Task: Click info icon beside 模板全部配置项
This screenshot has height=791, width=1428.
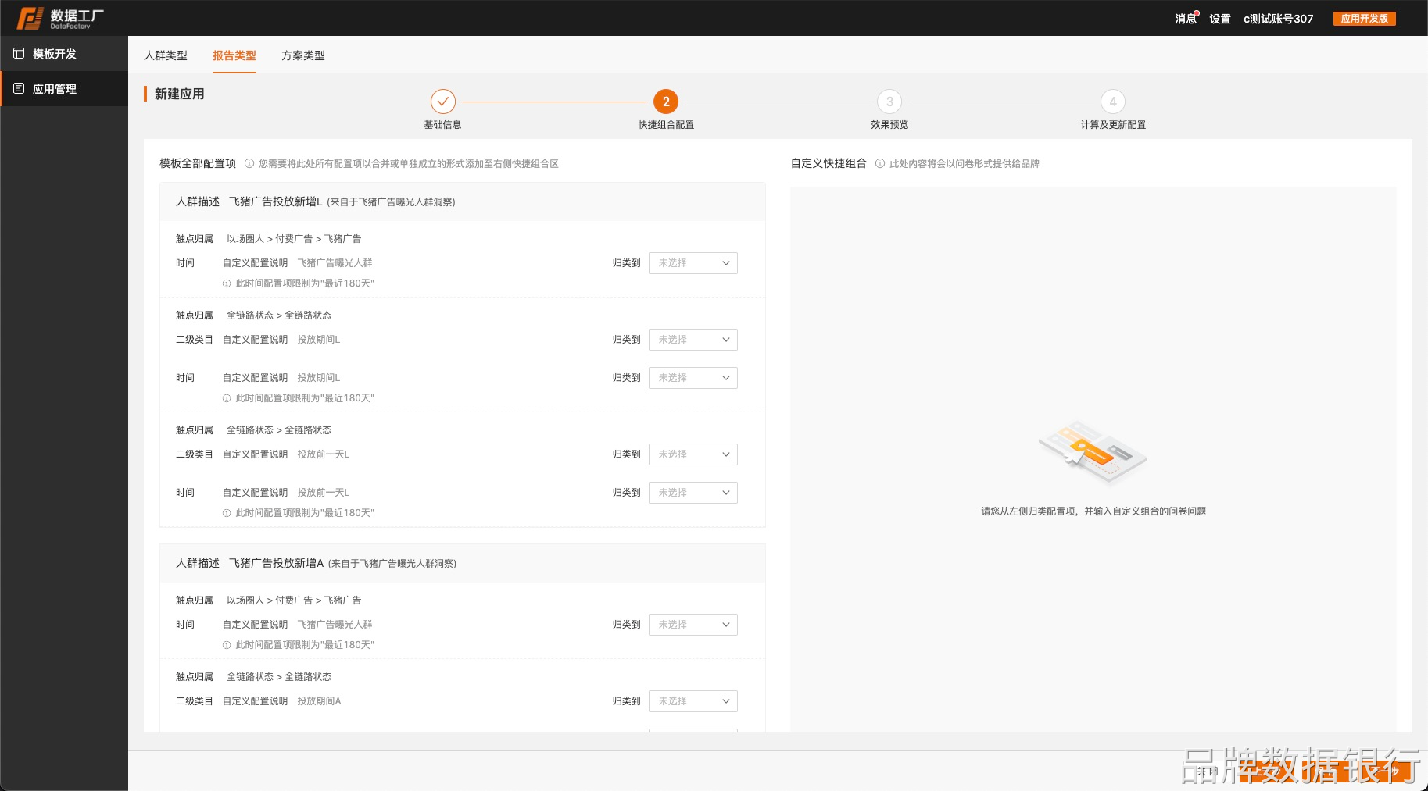Action: point(249,164)
